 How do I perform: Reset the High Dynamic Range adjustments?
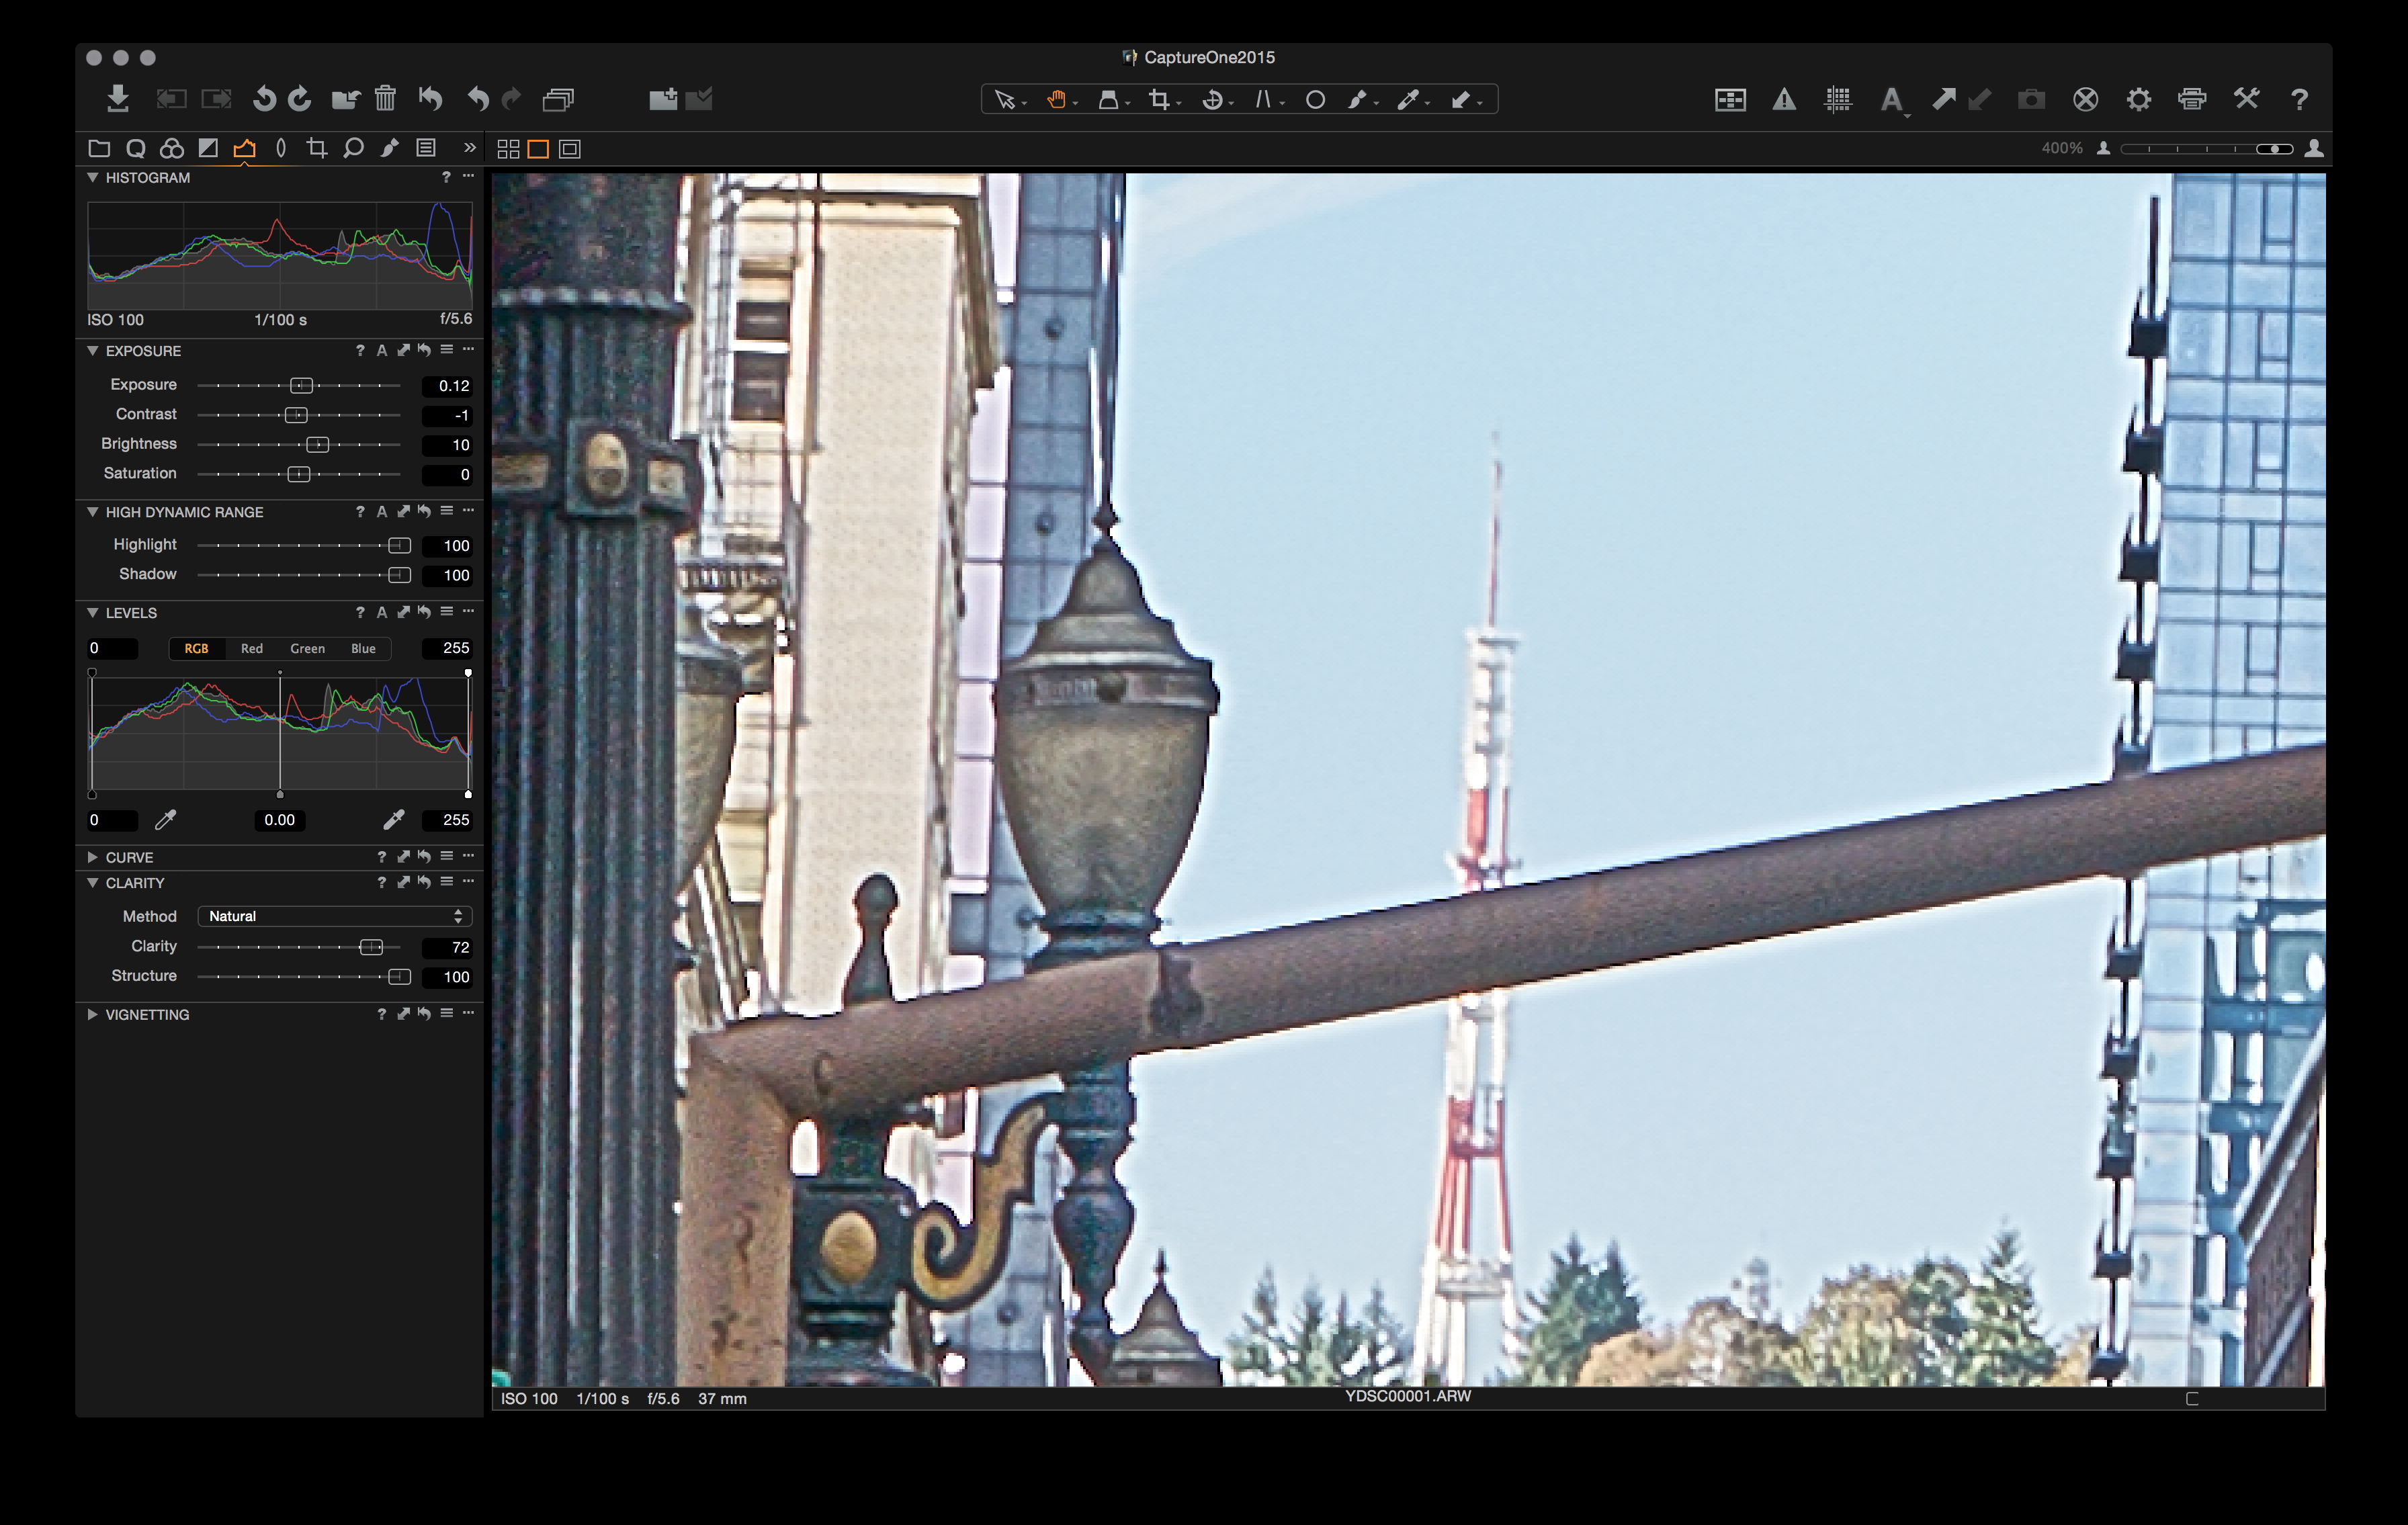point(424,511)
